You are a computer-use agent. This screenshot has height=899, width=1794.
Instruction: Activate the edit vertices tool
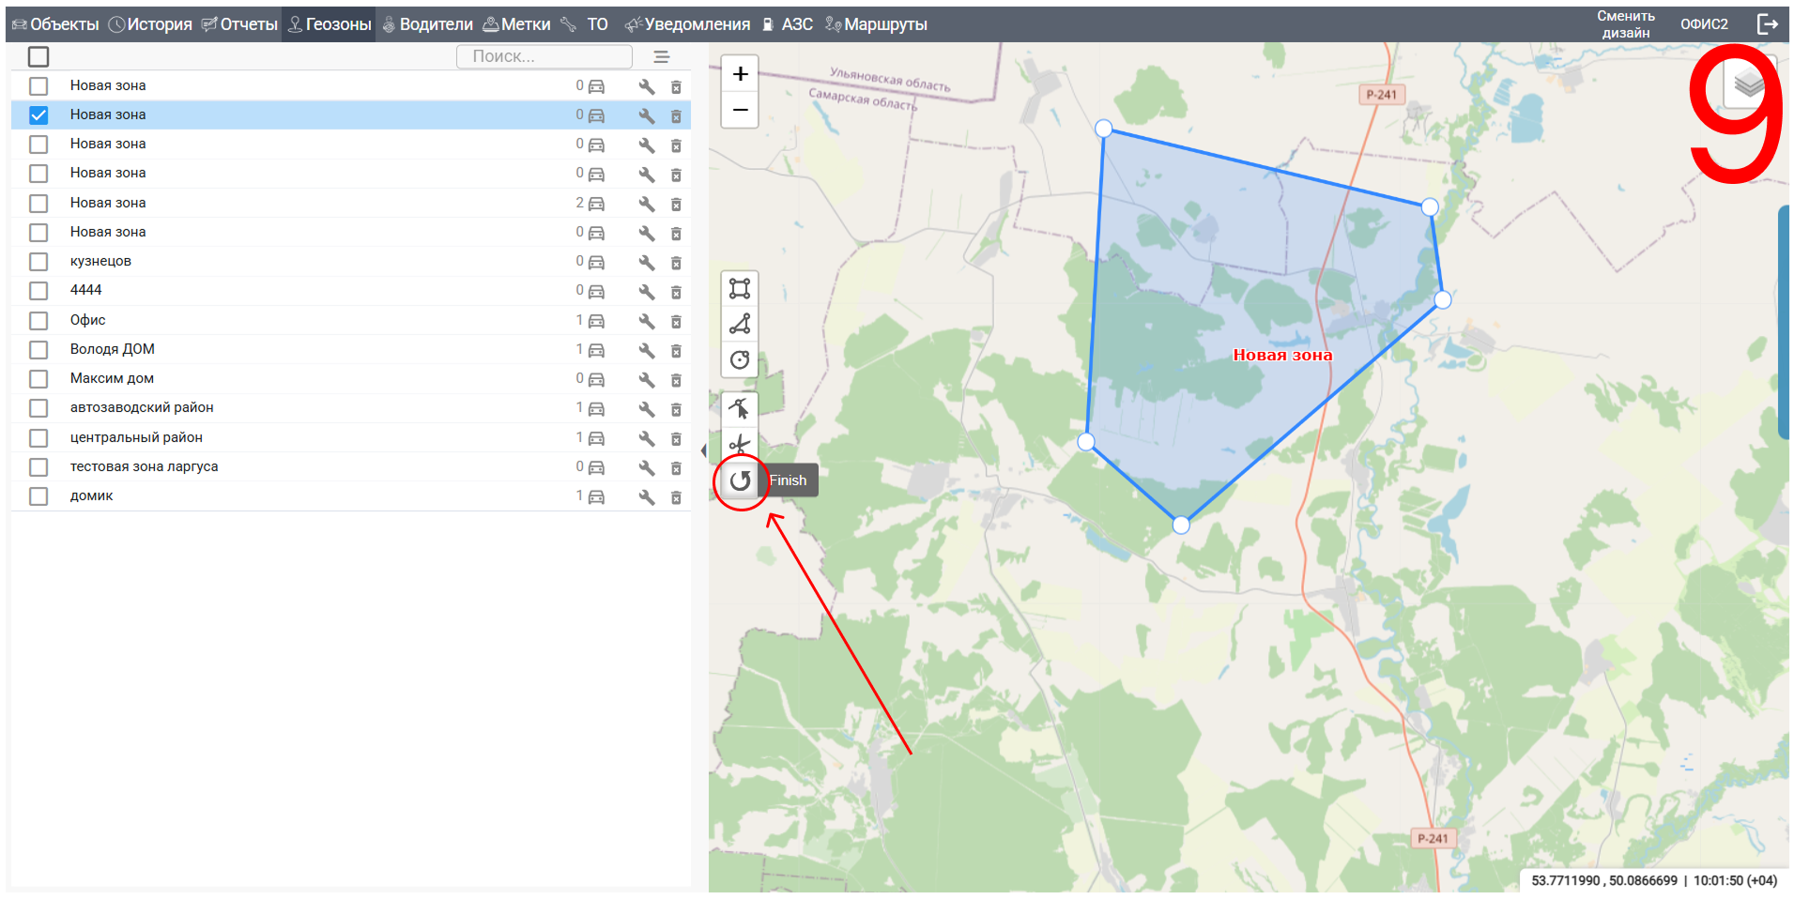(740, 408)
